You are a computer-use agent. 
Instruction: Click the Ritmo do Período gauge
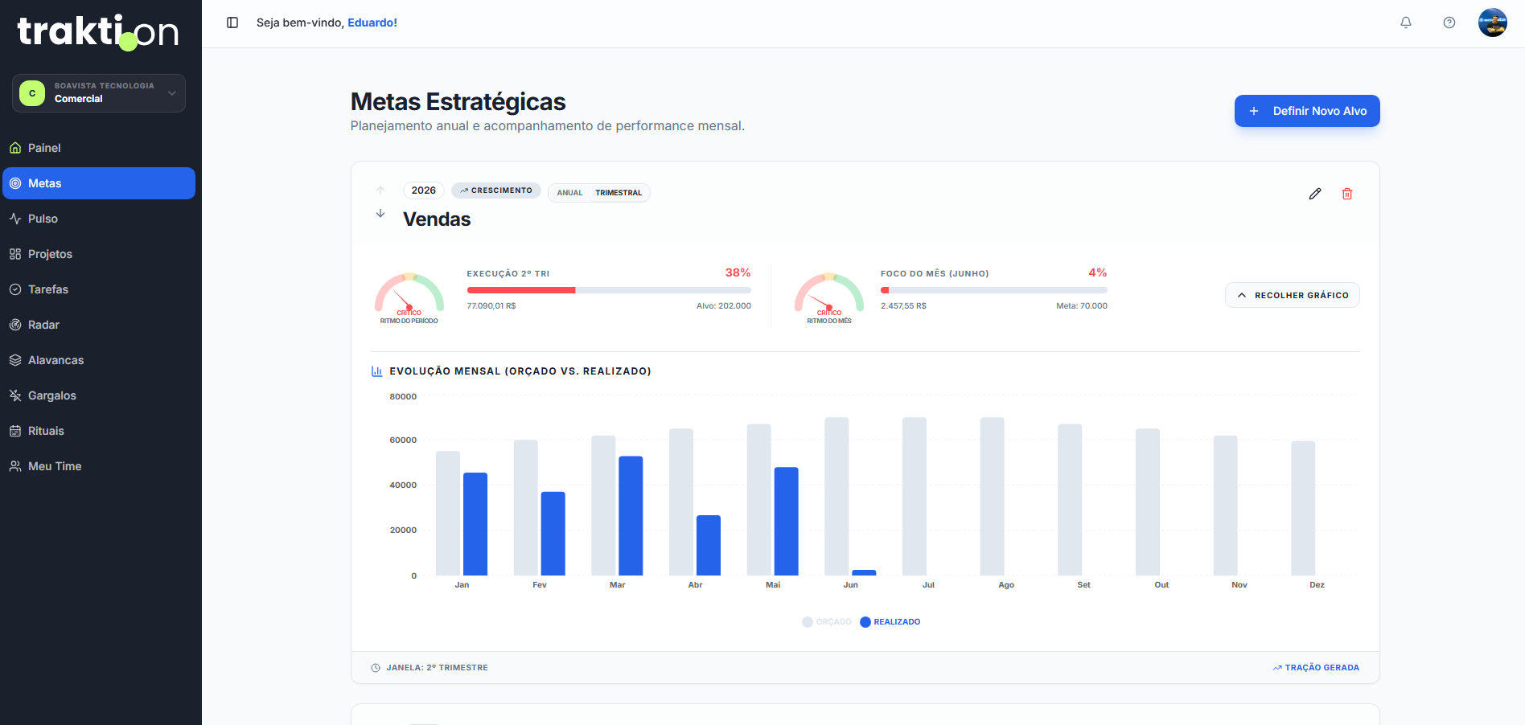(409, 297)
